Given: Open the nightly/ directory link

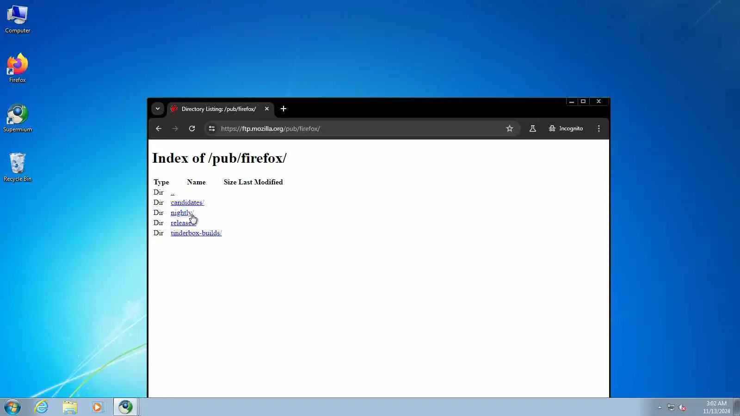Looking at the screenshot, I should pyautogui.click(x=182, y=213).
